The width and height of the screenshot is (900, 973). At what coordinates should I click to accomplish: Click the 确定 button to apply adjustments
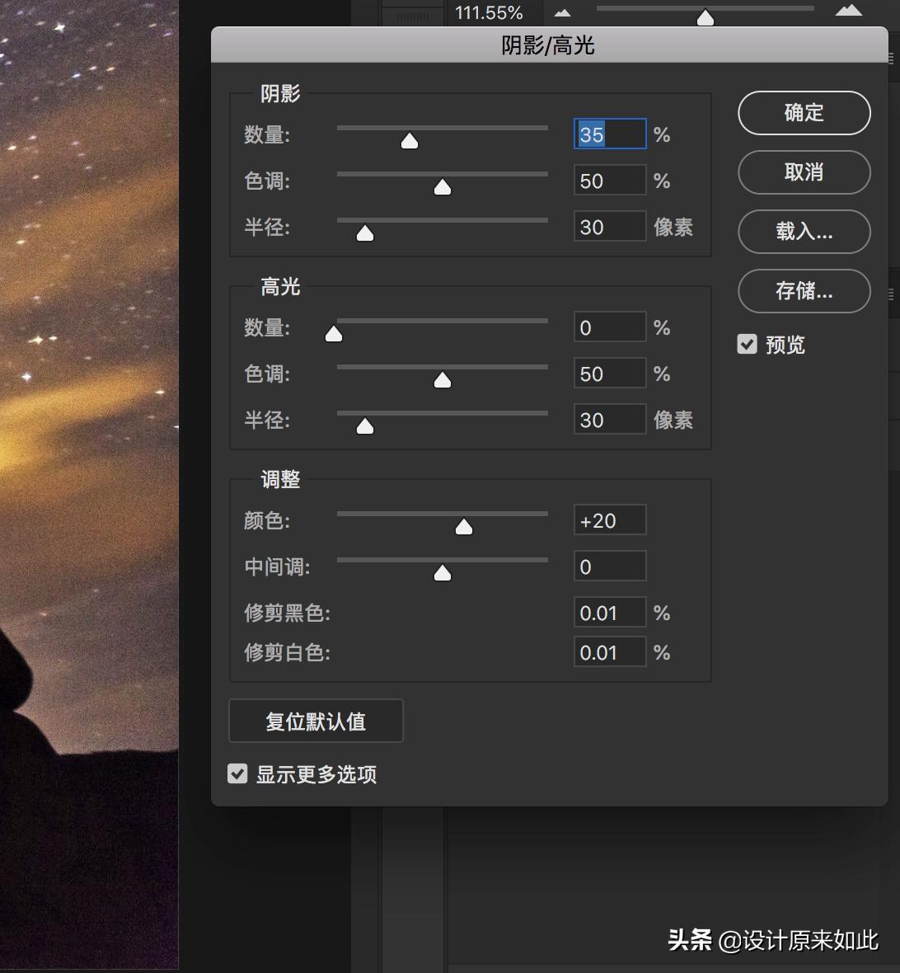[x=803, y=113]
